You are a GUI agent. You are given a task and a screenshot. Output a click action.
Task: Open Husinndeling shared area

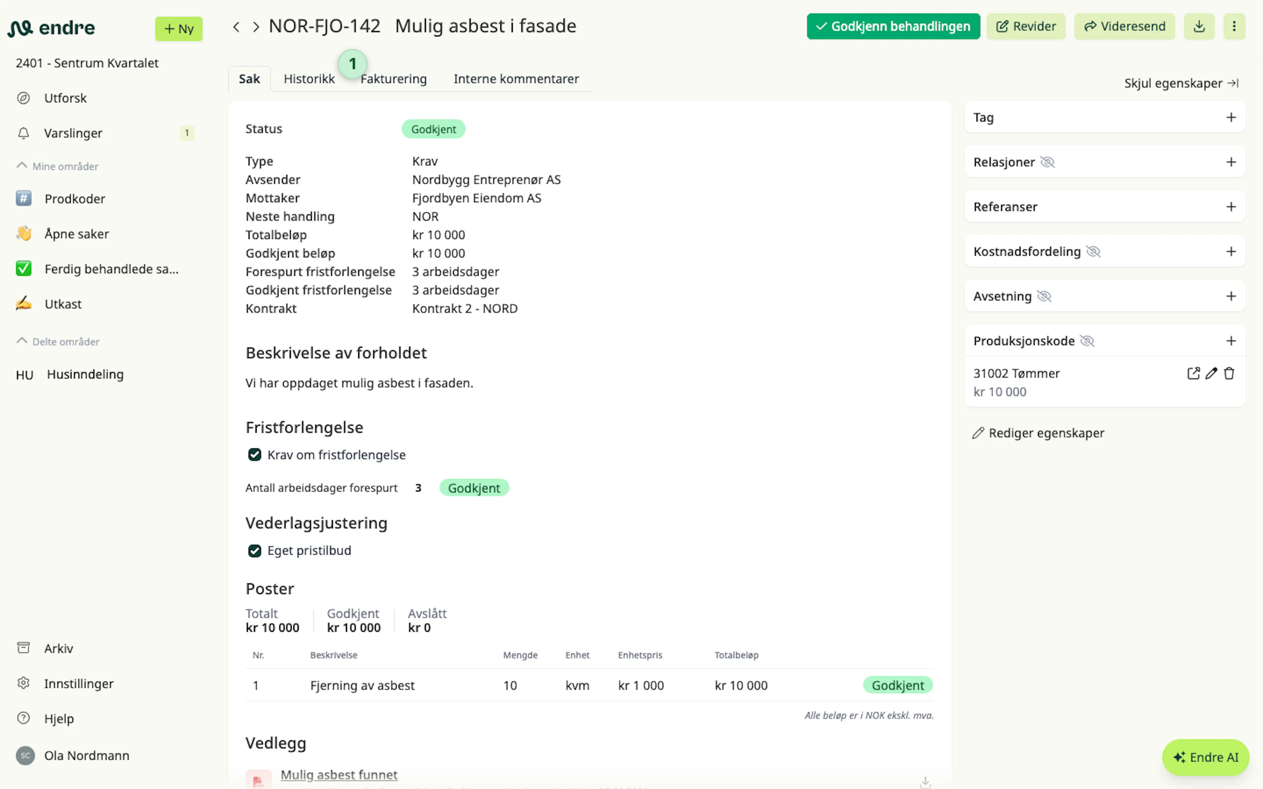[85, 374]
